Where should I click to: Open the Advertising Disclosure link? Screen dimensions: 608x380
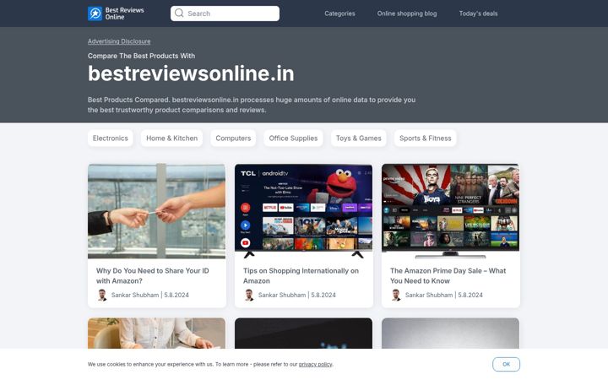(119, 41)
